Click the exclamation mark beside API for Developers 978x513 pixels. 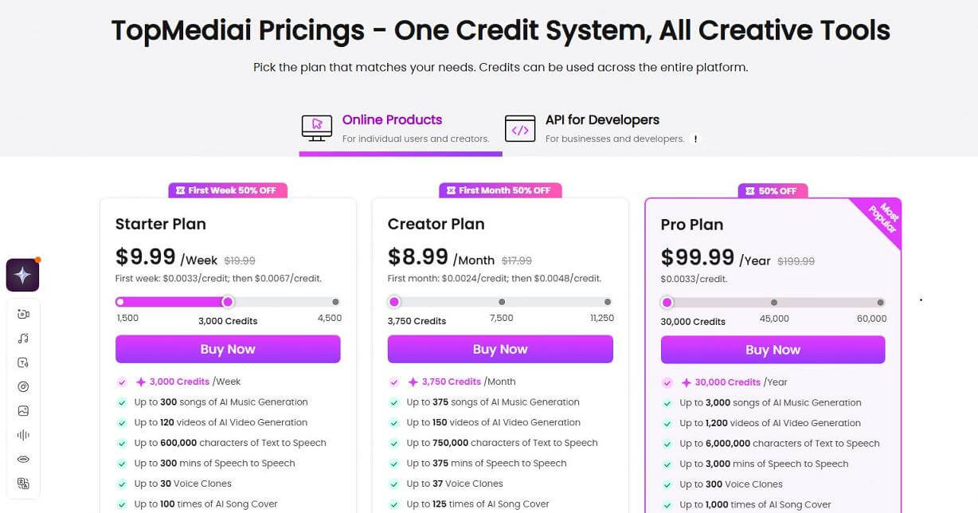(695, 138)
